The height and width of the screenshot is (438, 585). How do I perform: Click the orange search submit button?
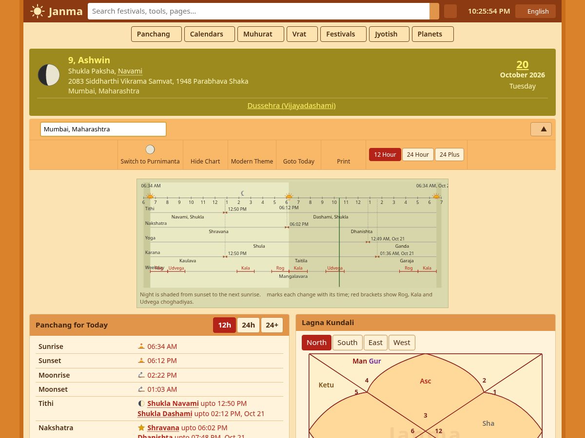coord(434,11)
